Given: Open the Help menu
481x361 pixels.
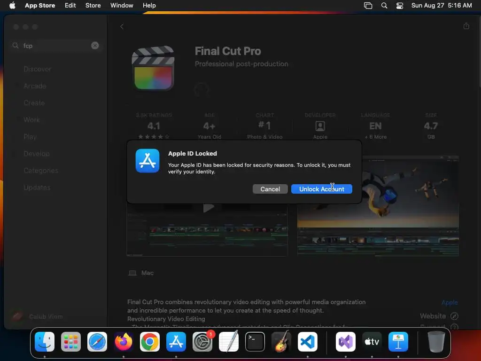Looking at the screenshot, I should [x=149, y=5].
